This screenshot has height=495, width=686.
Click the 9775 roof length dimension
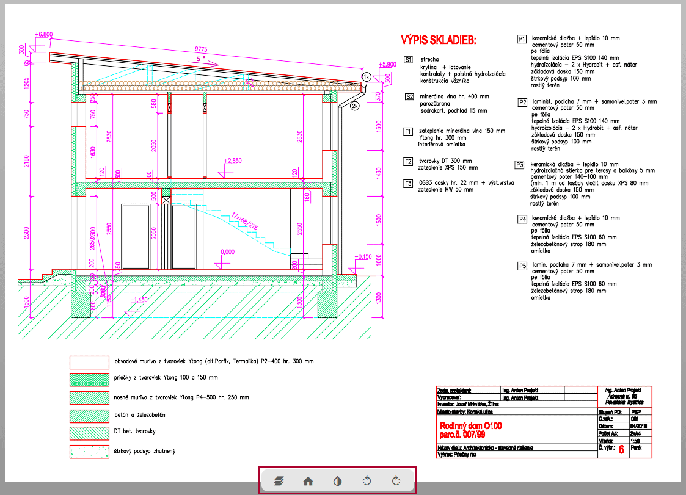pos(202,49)
